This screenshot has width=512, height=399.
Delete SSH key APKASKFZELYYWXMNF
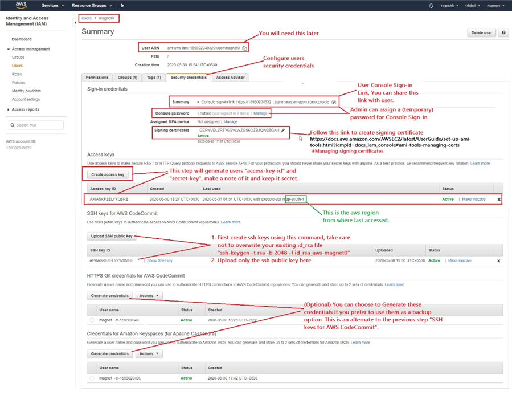click(x=498, y=260)
